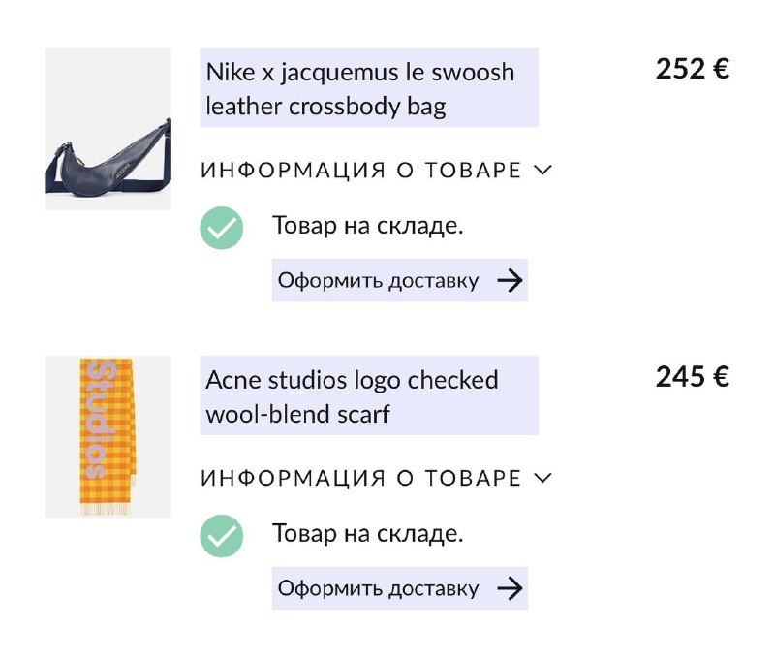The height and width of the screenshot is (661, 775).
Task: Click the arrow icon on the second delivery button
Action: coord(511,588)
